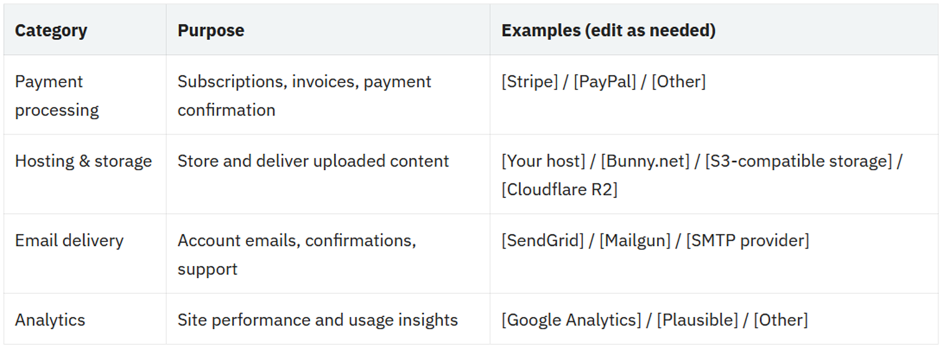
Task: Click the [Stripe] placeholder text
Action: pos(530,81)
